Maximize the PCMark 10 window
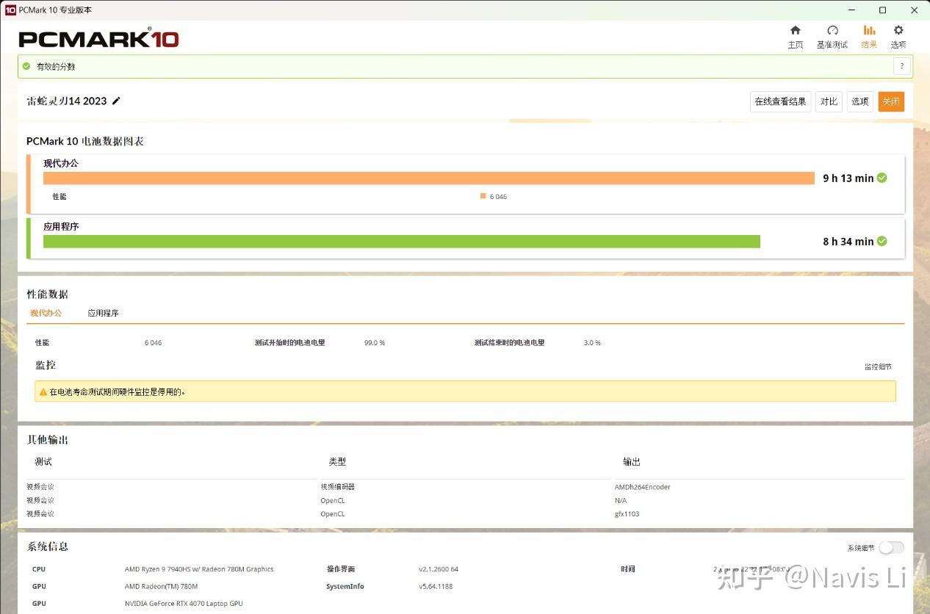The image size is (930, 614). [x=883, y=10]
